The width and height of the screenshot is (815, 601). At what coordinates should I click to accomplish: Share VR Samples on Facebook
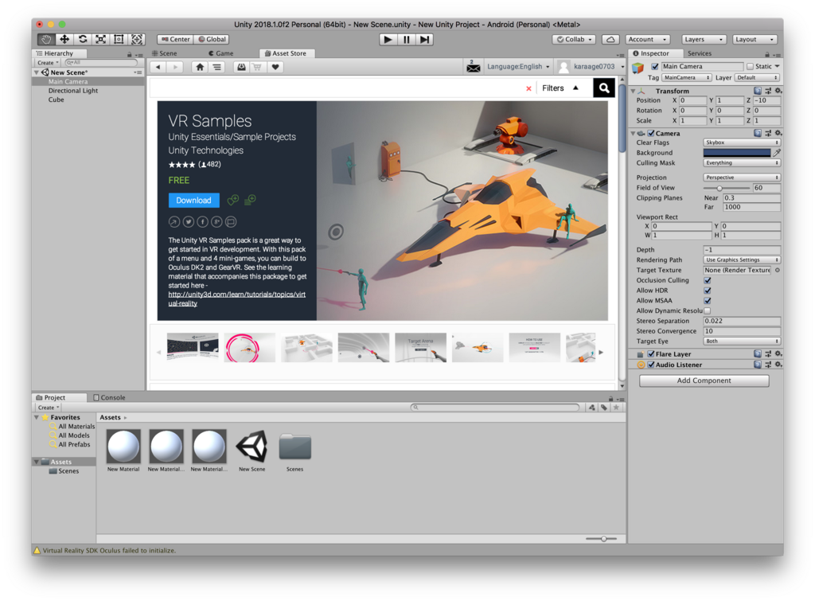coord(202,222)
